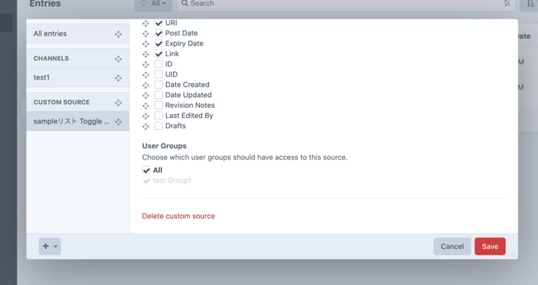Open the plus add-source dropdown menu
The image size is (538, 285).
[x=50, y=246]
